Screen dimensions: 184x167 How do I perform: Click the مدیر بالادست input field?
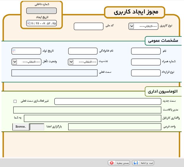pyautogui.click(x=87, y=110)
